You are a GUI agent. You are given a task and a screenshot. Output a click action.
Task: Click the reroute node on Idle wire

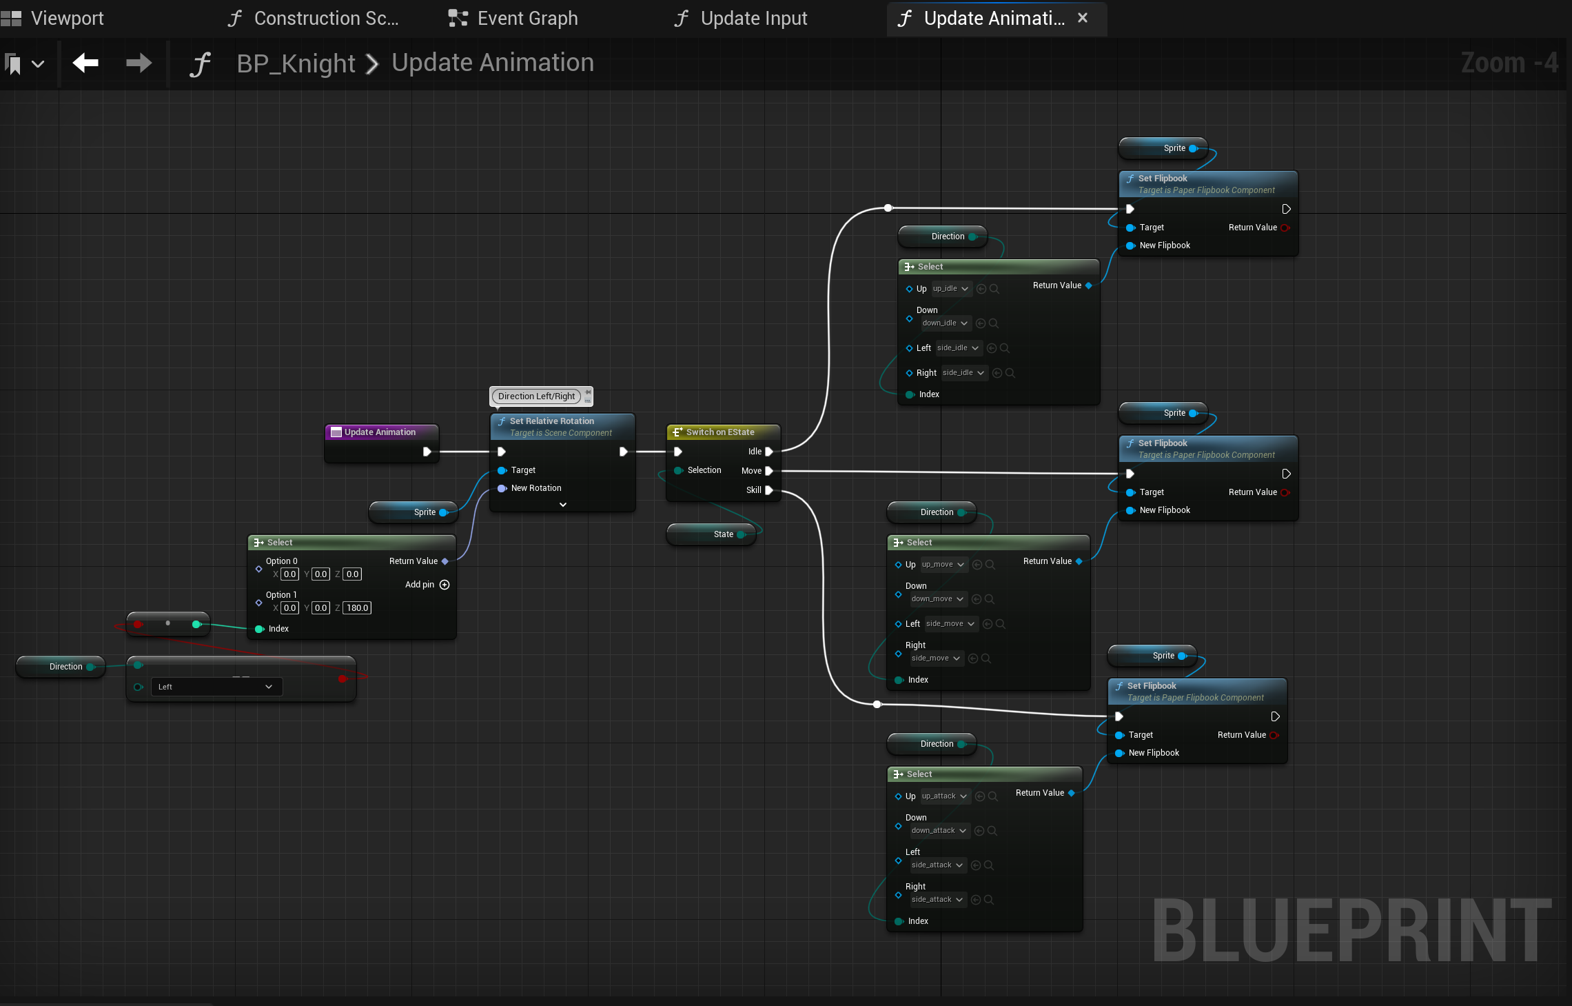coord(888,208)
